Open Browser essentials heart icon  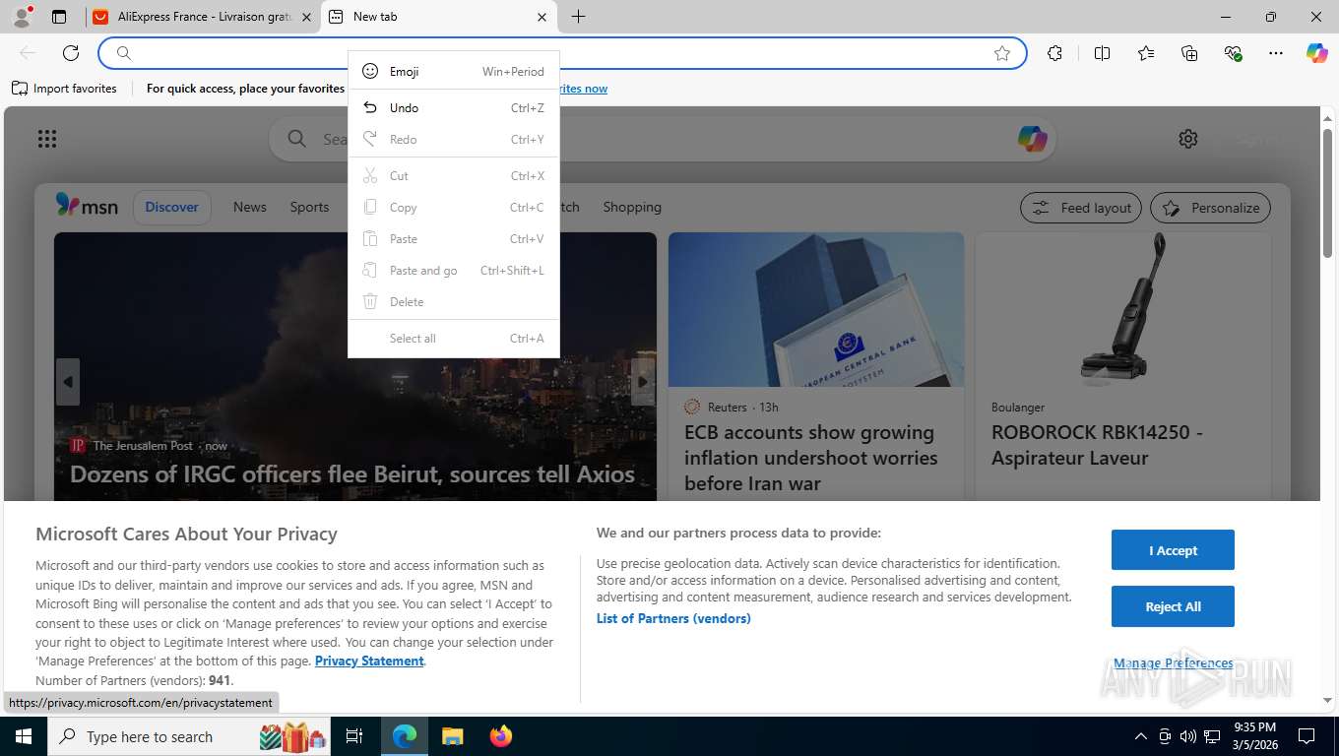(x=1233, y=53)
